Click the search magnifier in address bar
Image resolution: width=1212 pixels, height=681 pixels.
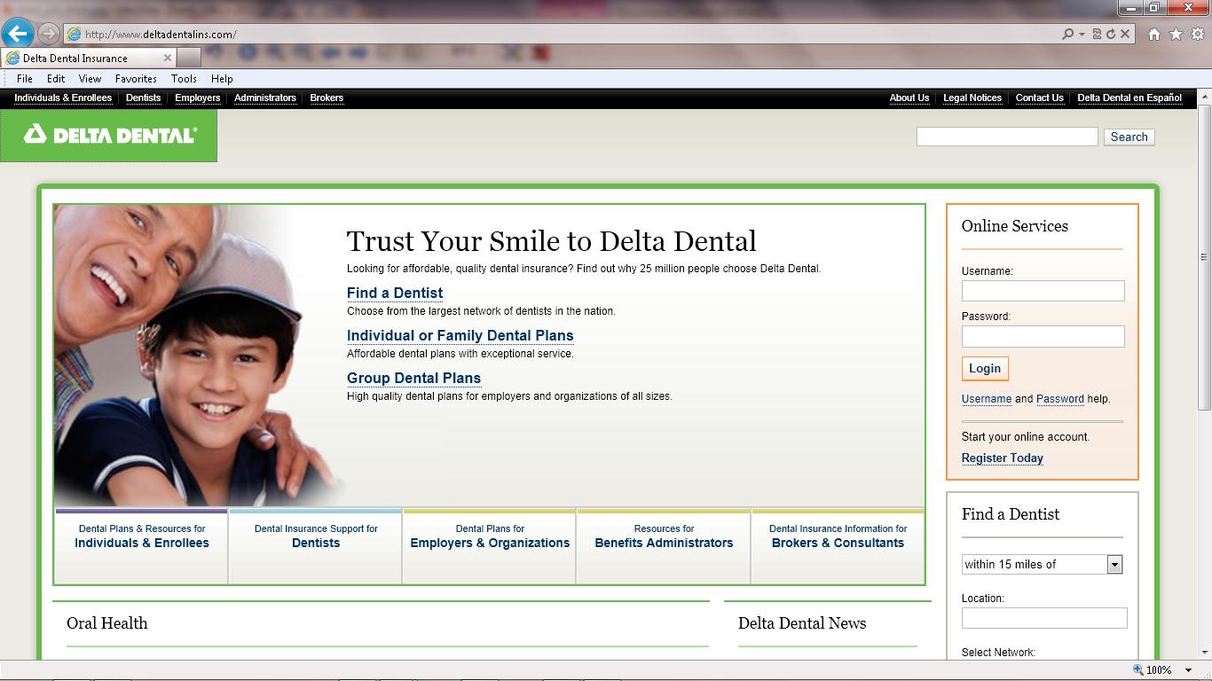(x=1067, y=34)
